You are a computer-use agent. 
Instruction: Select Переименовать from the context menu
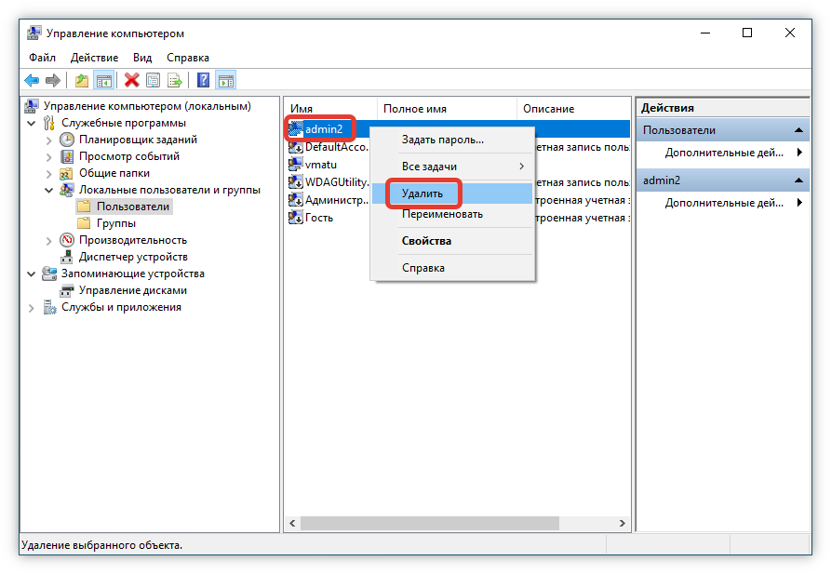pyautogui.click(x=442, y=214)
